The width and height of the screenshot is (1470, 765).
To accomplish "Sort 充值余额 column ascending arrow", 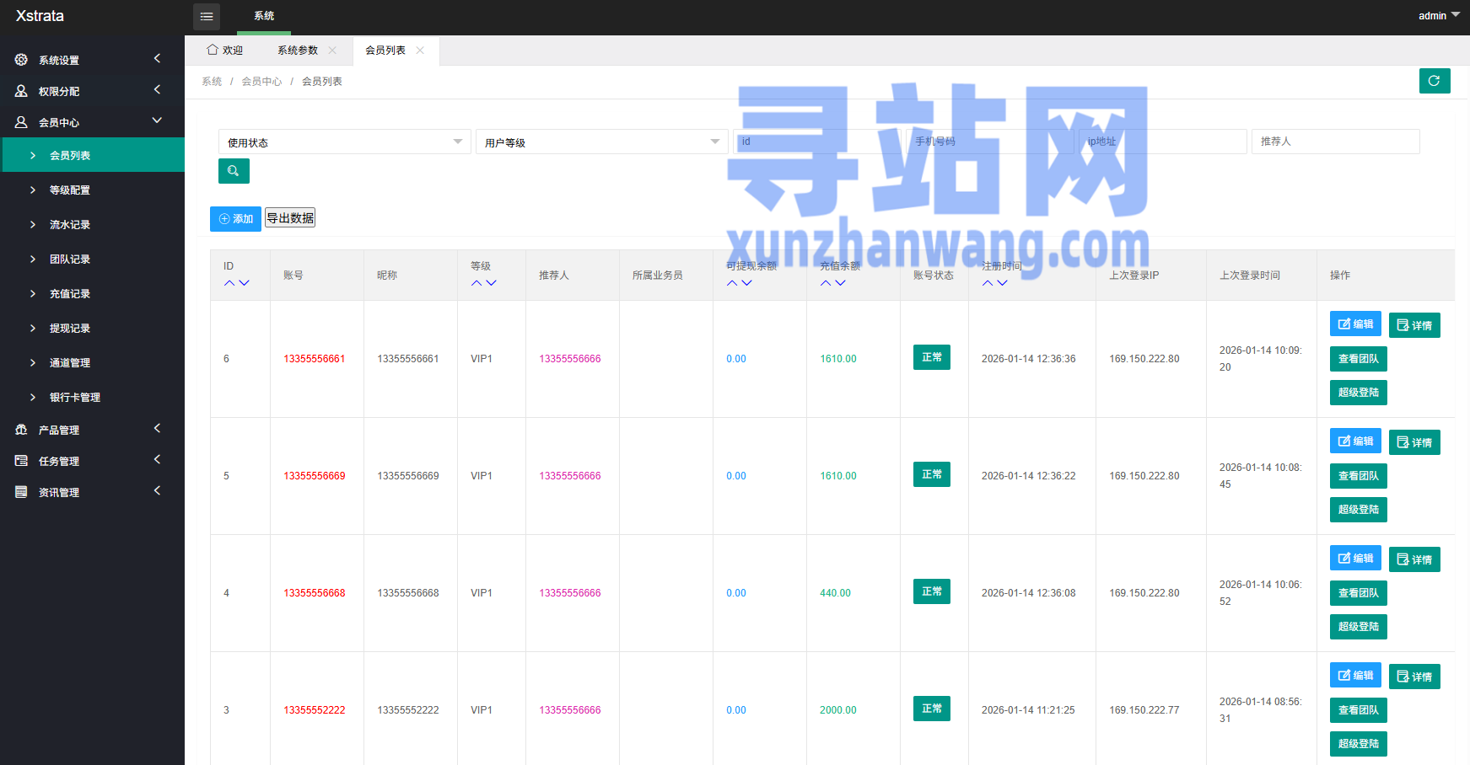I will click(826, 283).
